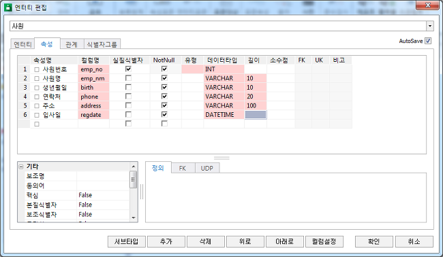
Task: Open the 정의 tab
Action: [x=158, y=168]
